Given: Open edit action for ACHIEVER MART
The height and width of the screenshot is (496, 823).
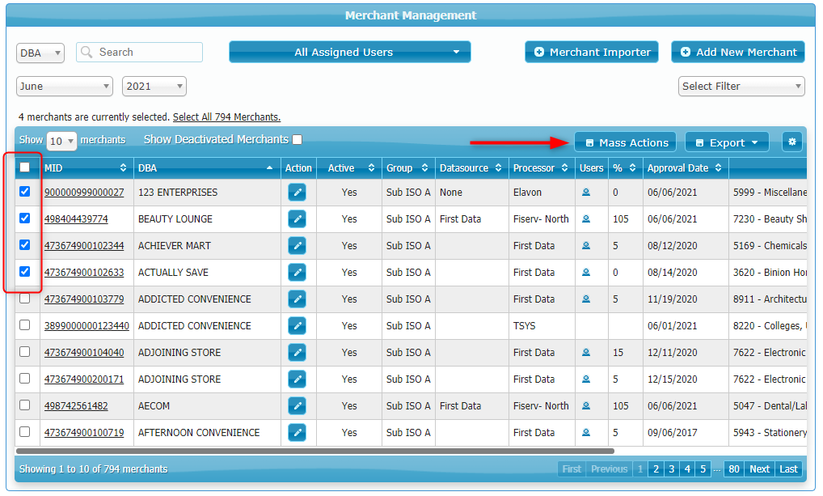Looking at the screenshot, I should click(297, 245).
